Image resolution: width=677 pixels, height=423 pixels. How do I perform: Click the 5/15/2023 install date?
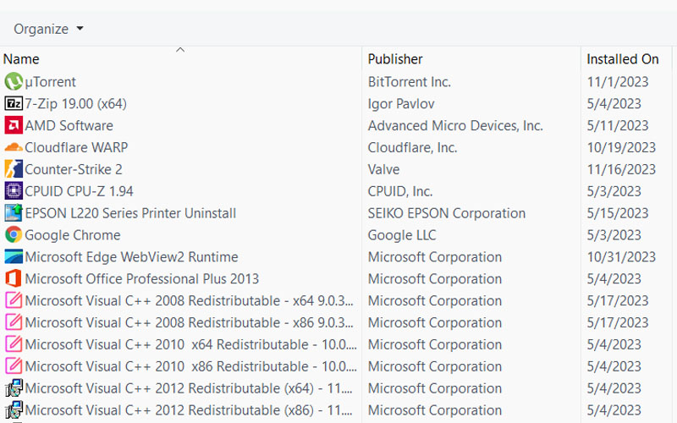(x=618, y=213)
